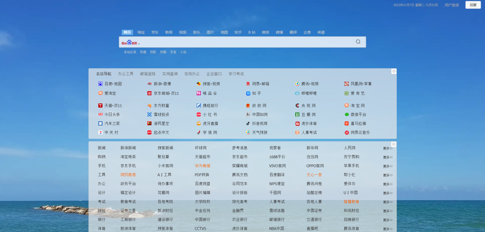The height and width of the screenshot is (232, 485).
Task: Open the 腾讯文档 link
Action: [240, 175]
